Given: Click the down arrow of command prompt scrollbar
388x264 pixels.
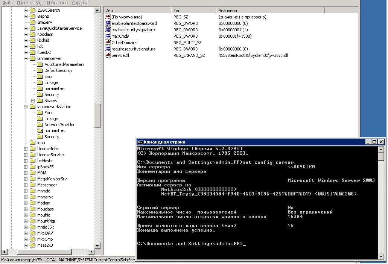Looking at the screenshot, I should pyautogui.click(x=381, y=256).
